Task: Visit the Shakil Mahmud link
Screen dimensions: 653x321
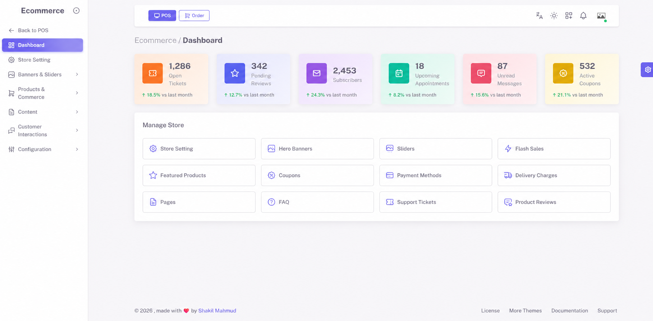Action: pyautogui.click(x=217, y=311)
